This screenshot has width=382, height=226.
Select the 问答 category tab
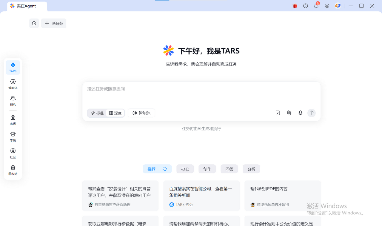229,169
